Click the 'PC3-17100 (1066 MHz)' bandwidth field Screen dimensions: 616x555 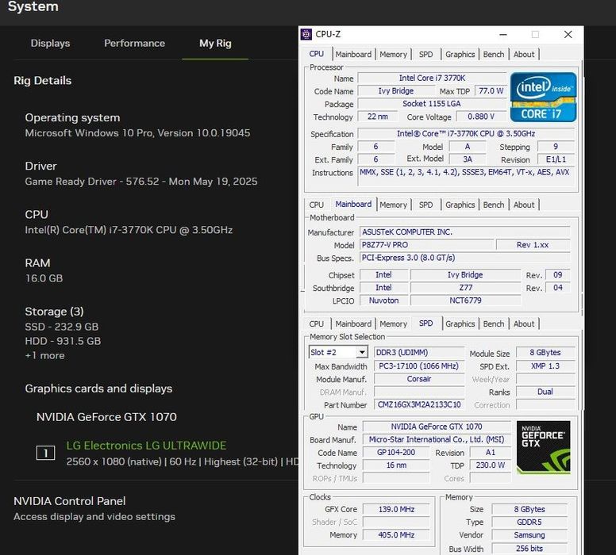[419, 366]
